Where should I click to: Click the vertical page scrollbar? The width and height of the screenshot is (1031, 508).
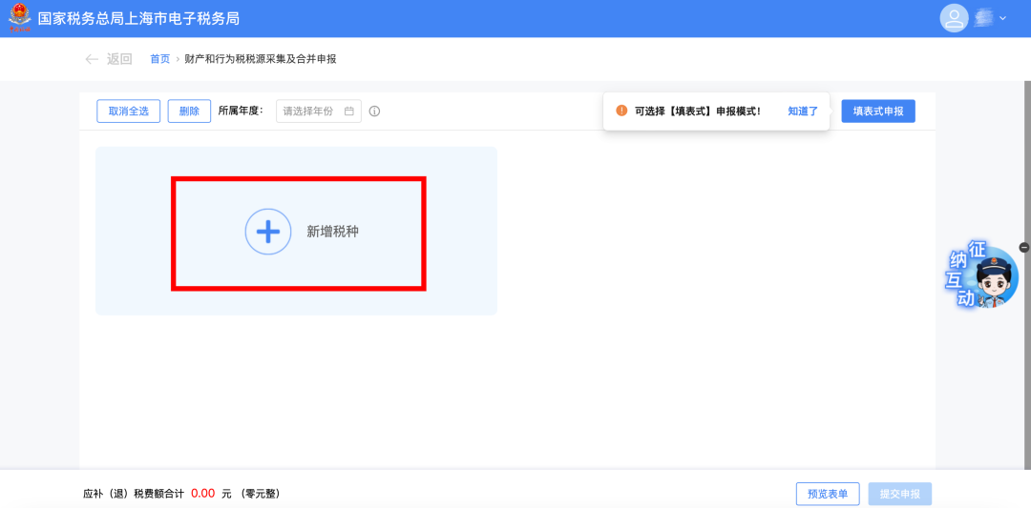1027,275
